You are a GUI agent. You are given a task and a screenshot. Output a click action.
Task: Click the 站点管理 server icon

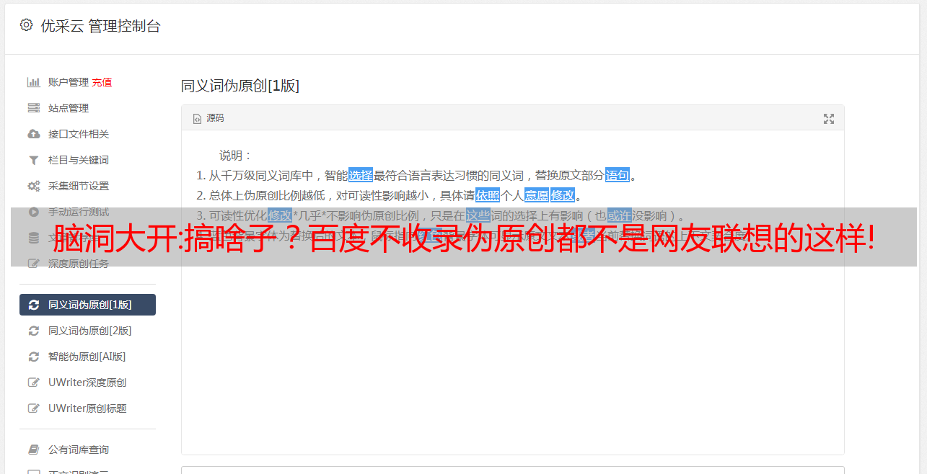[33, 108]
